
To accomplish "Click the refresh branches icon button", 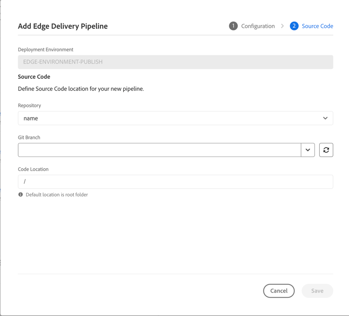I will pyautogui.click(x=326, y=150).
